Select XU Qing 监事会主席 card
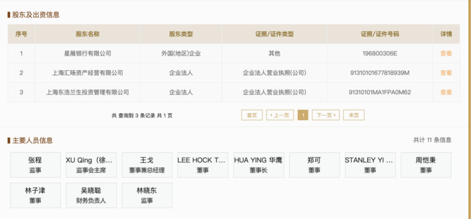Image resolution: width=471 pixels, height=219 pixels. 91,165
